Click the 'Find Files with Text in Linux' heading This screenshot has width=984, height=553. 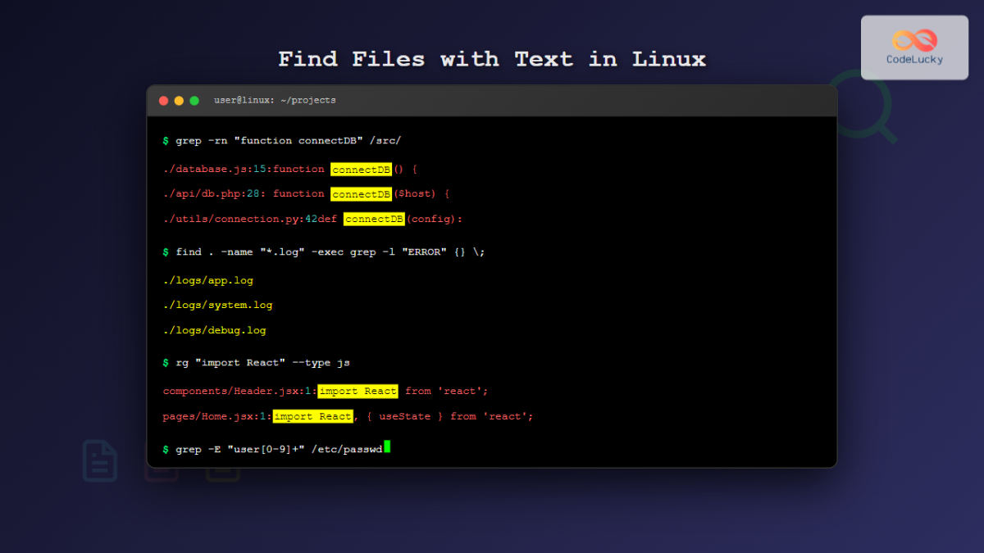coord(491,59)
